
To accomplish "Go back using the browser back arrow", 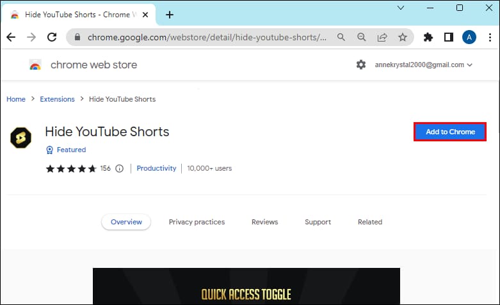I will (x=11, y=37).
